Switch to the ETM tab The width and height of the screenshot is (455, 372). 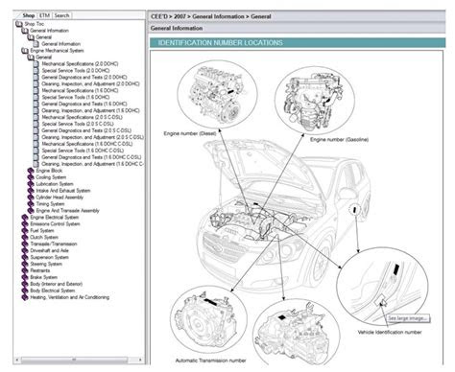45,15
